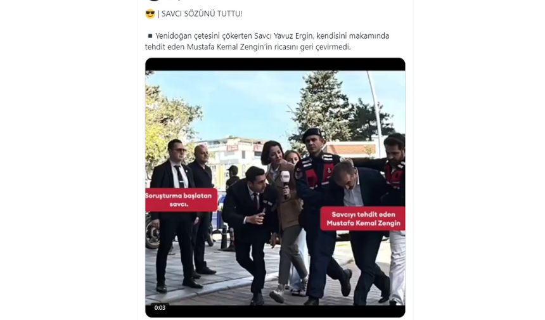Click the sunglasses emoji before the headline
Image resolution: width=545 pixels, height=320 pixels.
[x=150, y=14]
